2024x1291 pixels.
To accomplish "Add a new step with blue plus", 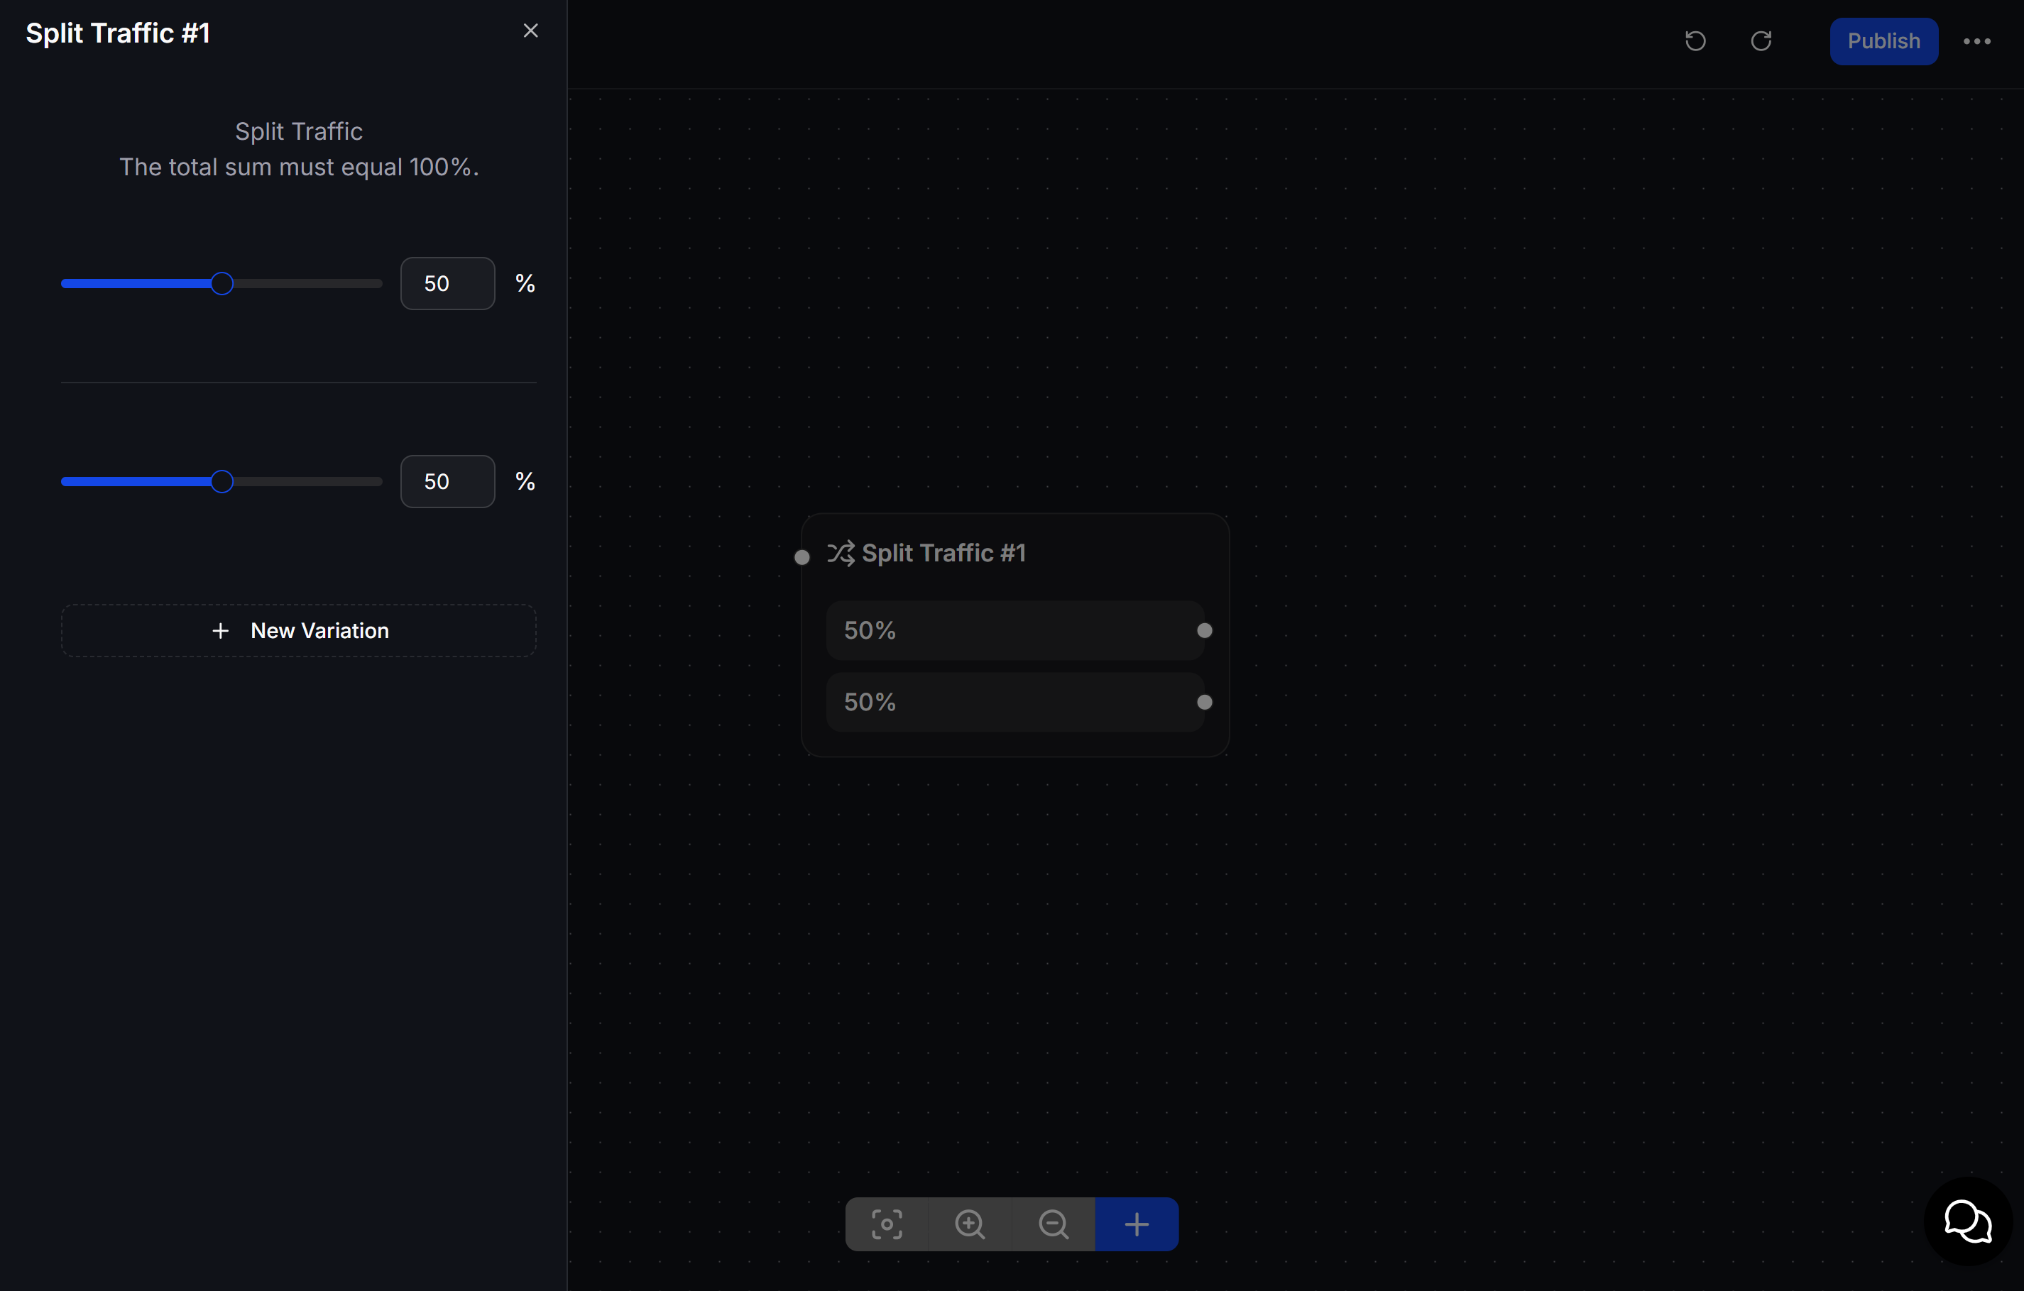I will [1137, 1224].
